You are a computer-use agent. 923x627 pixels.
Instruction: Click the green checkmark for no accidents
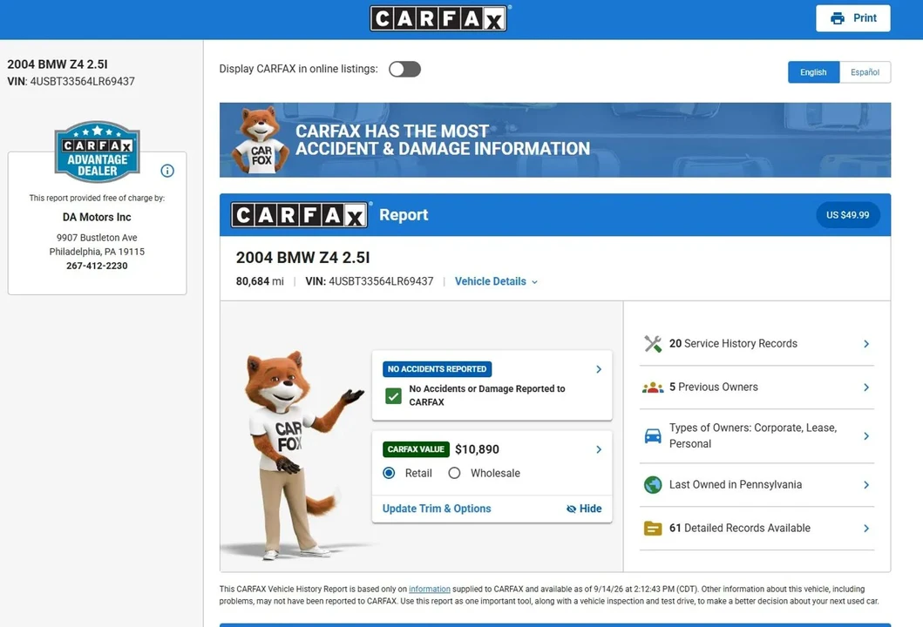tap(393, 396)
